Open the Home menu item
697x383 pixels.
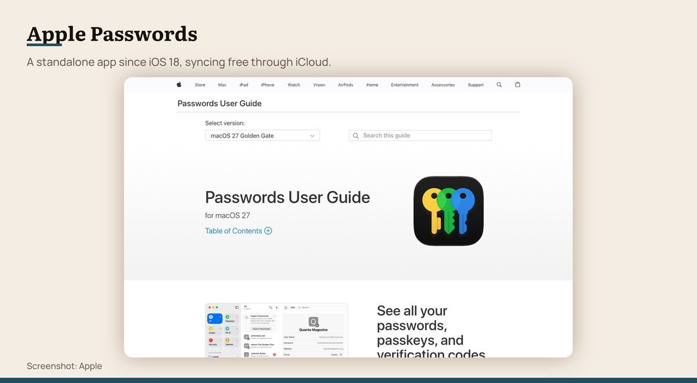point(372,85)
